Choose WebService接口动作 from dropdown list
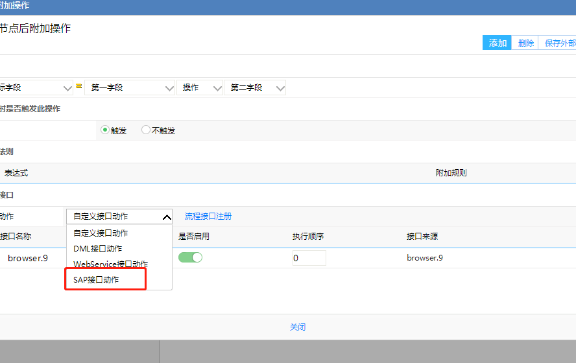 (x=110, y=264)
